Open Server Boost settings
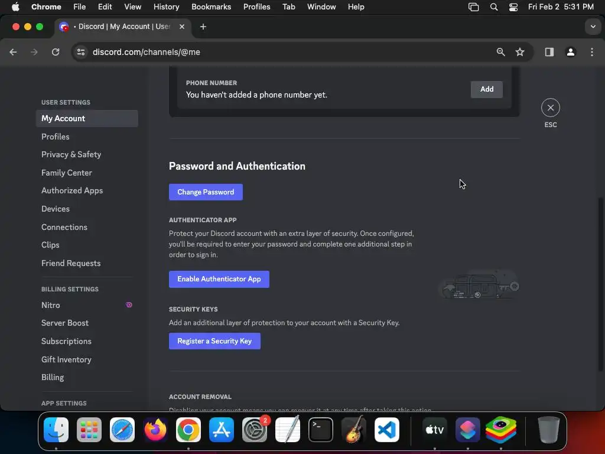This screenshot has width=605, height=454. 87,323
